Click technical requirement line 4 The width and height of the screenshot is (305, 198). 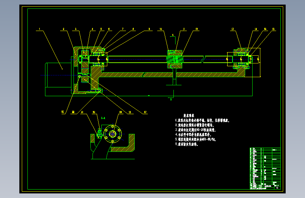(x=193, y=135)
